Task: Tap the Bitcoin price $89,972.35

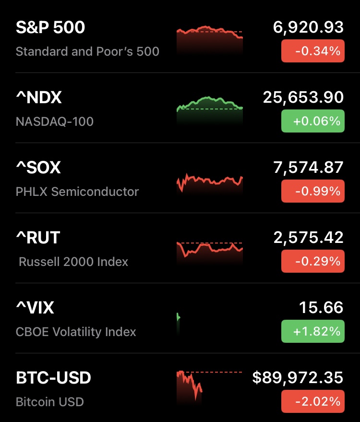Action: click(x=298, y=378)
